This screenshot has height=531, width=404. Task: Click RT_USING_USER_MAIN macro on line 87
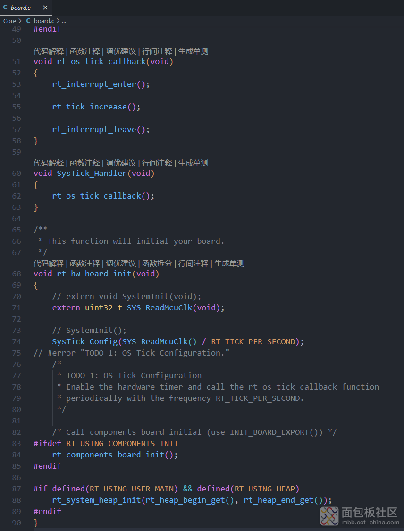click(132, 489)
